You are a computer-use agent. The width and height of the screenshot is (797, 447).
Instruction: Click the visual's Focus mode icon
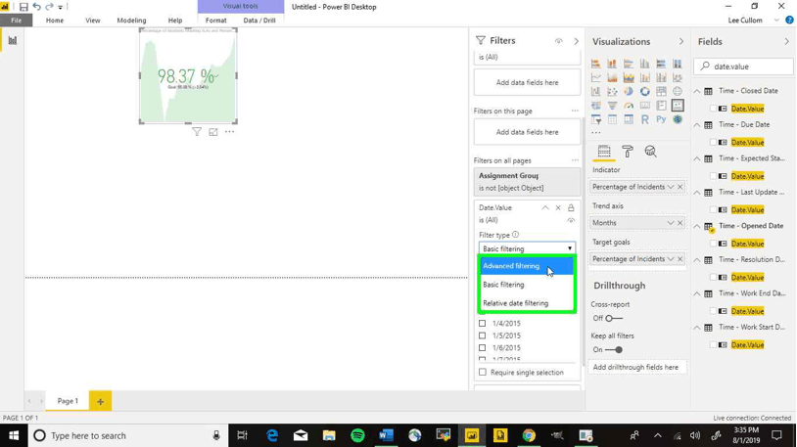213,132
